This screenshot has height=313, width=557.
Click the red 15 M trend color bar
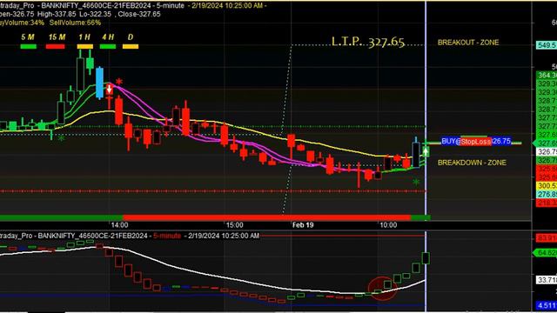pos(56,46)
